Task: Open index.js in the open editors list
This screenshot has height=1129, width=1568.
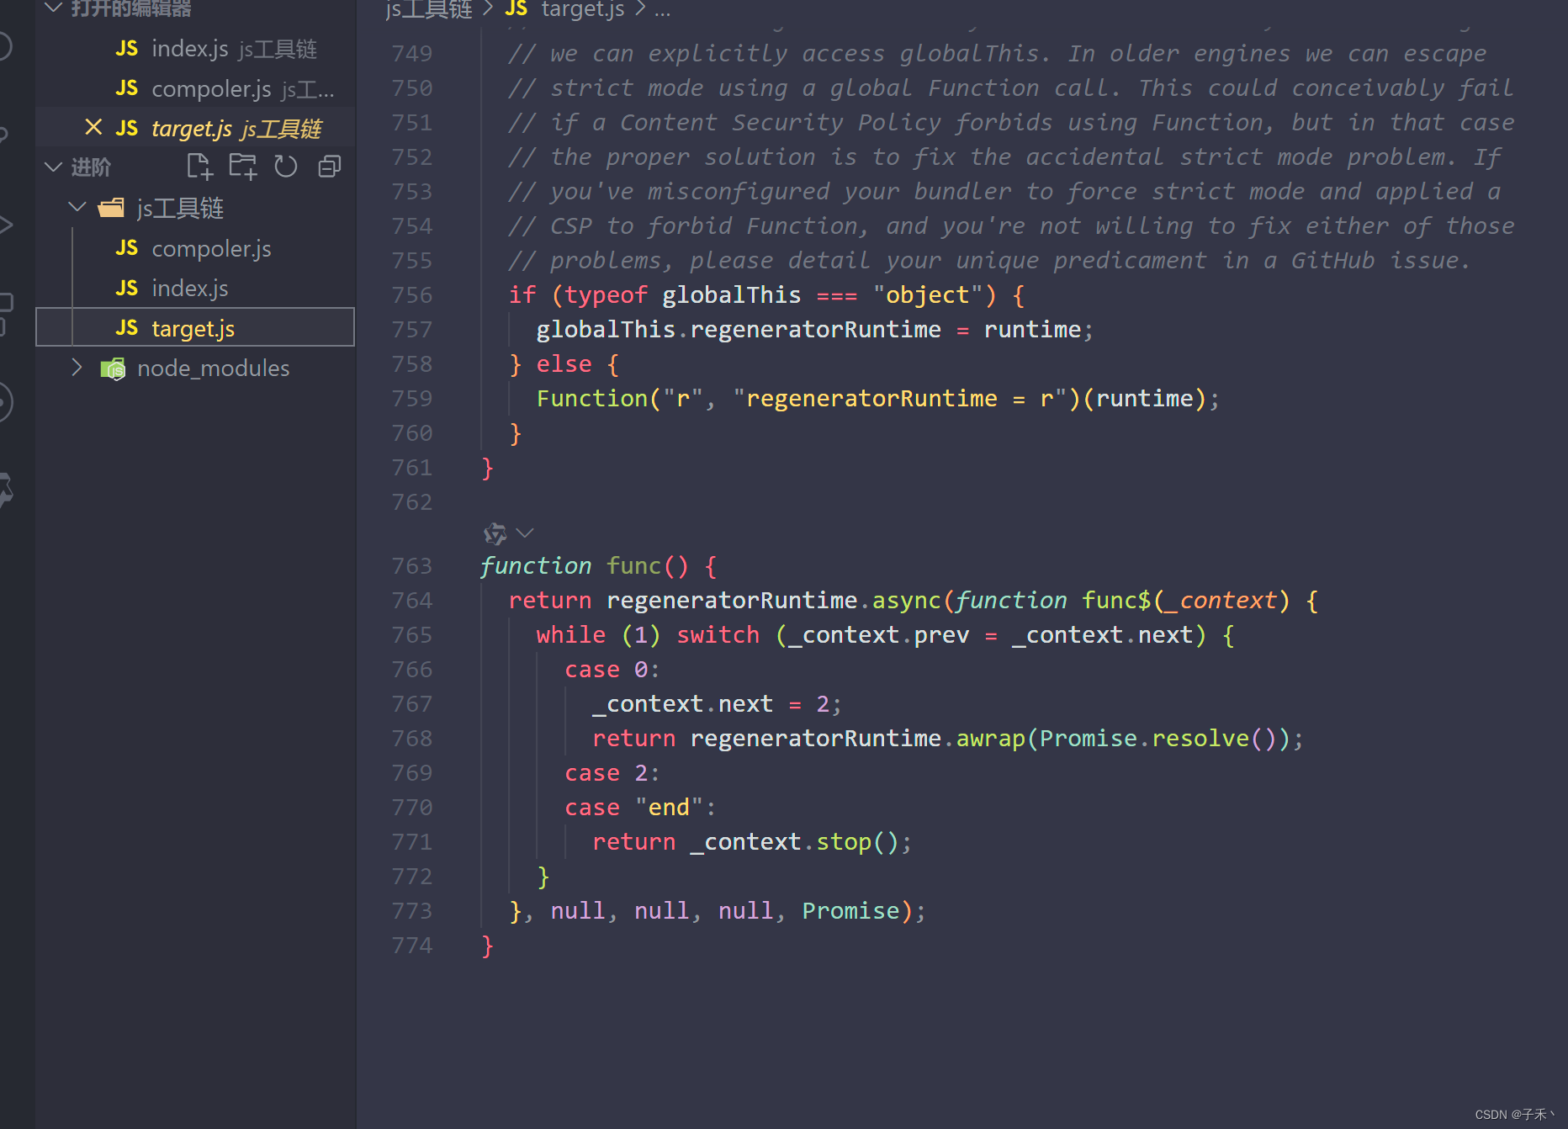Action: coord(195,49)
